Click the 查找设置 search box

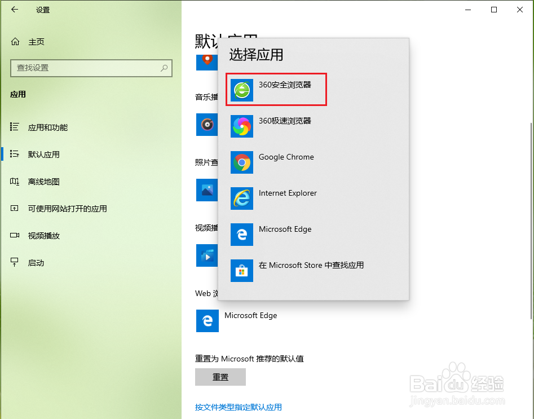tap(90, 68)
